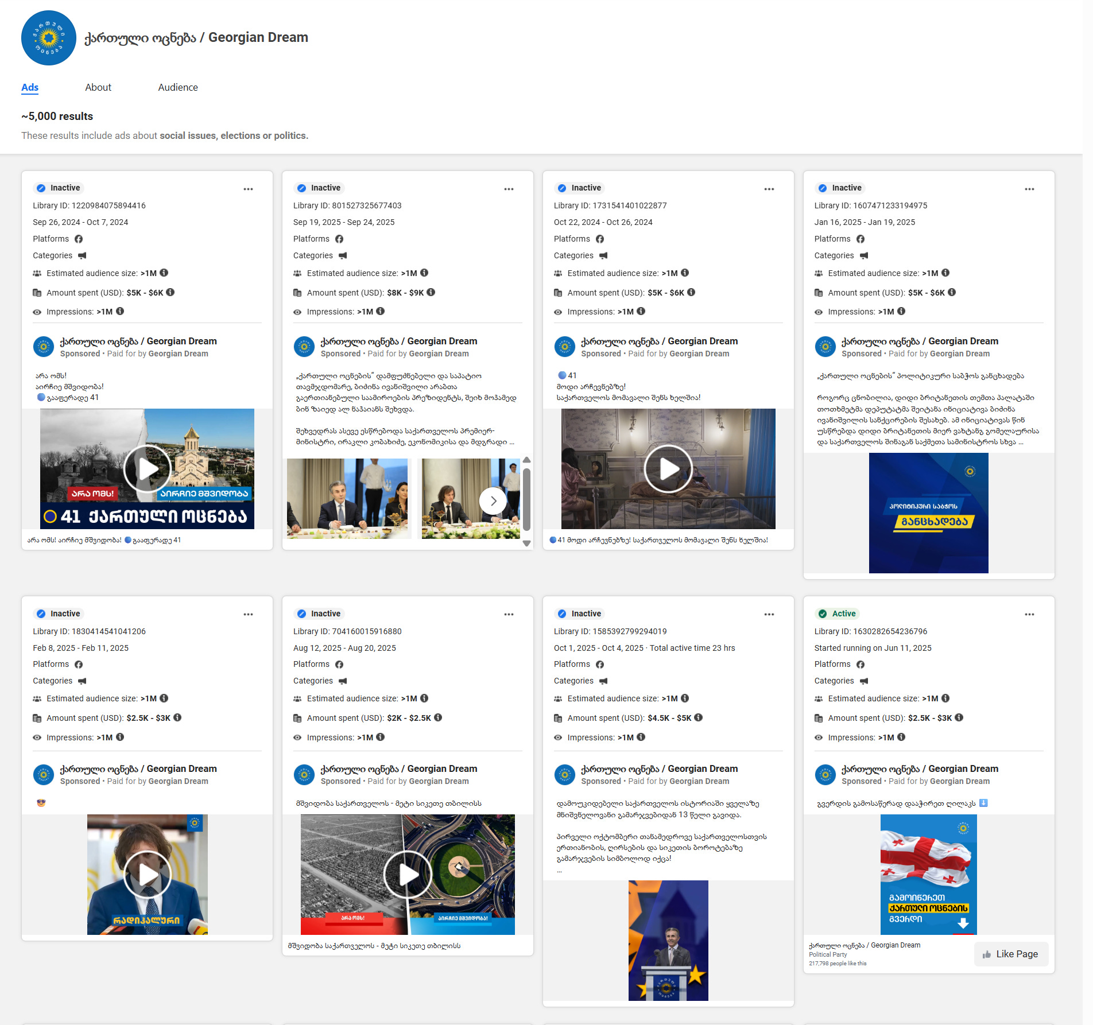Play the '41 ქართული ოცნება' video ad
The height and width of the screenshot is (1025, 1093).
click(x=148, y=468)
